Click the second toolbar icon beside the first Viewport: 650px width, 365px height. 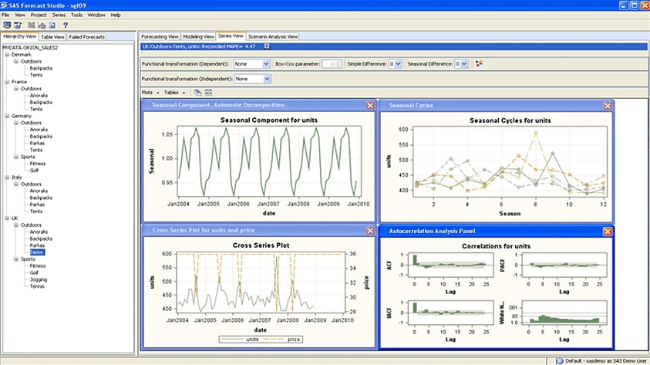18,25
